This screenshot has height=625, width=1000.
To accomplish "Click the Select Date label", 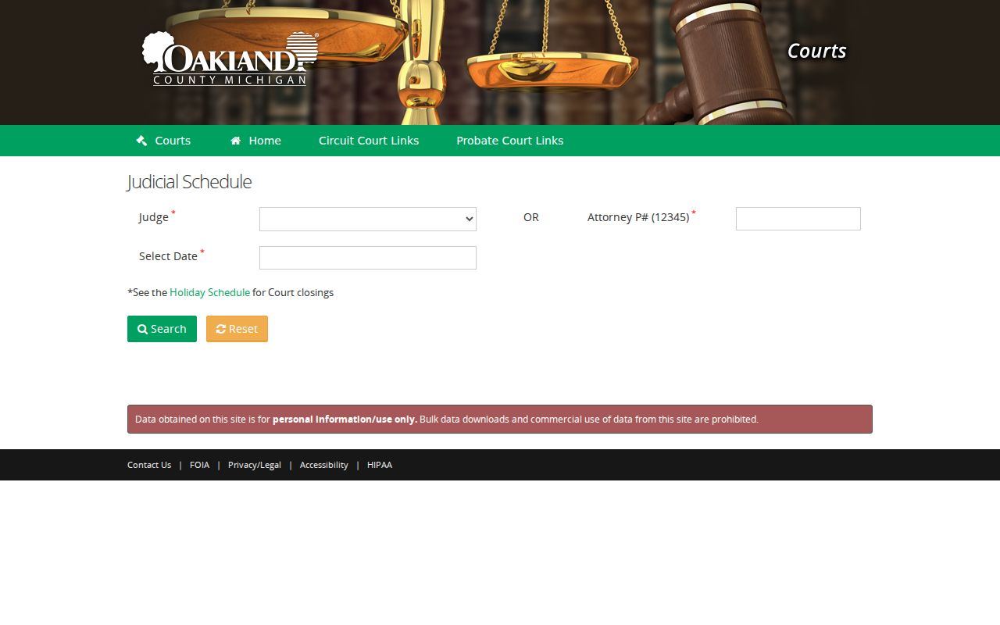I will [168, 256].
